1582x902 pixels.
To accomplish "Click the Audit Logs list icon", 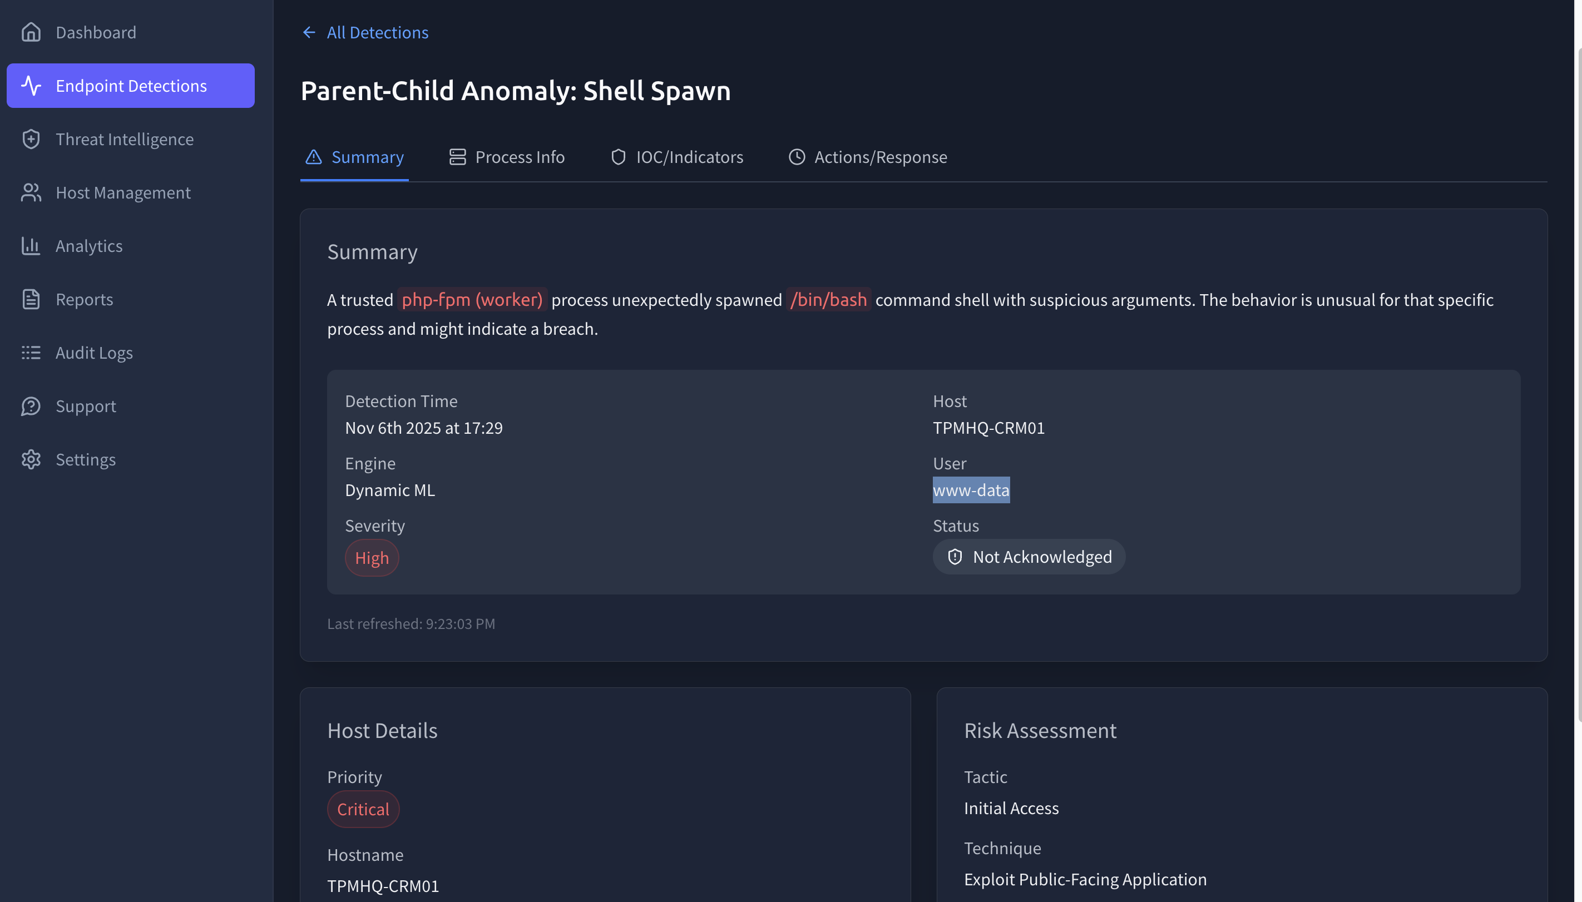I will pyautogui.click(x=31, y=353).
